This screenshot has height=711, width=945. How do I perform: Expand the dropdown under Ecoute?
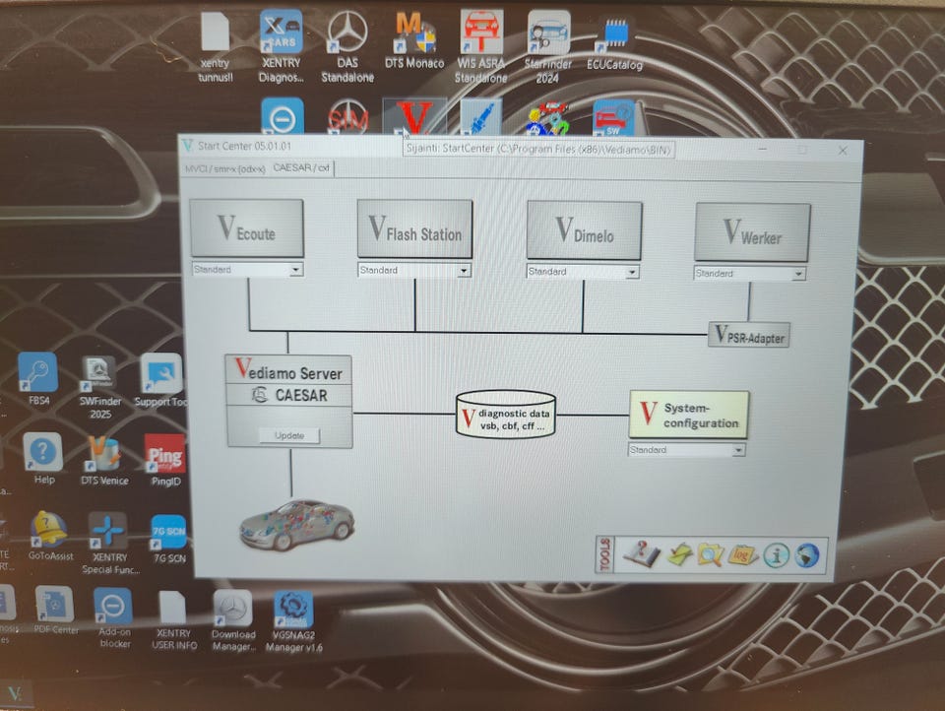pos(295,270)
